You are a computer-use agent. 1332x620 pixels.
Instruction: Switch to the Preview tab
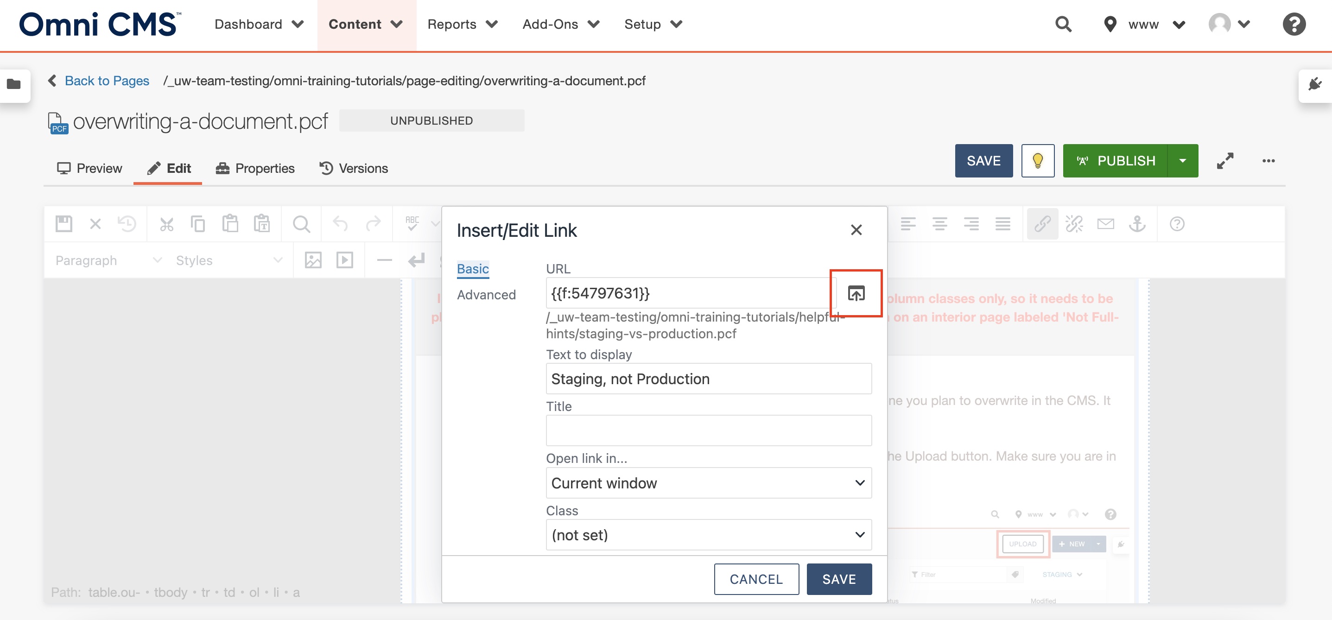[x=89, y=167]
